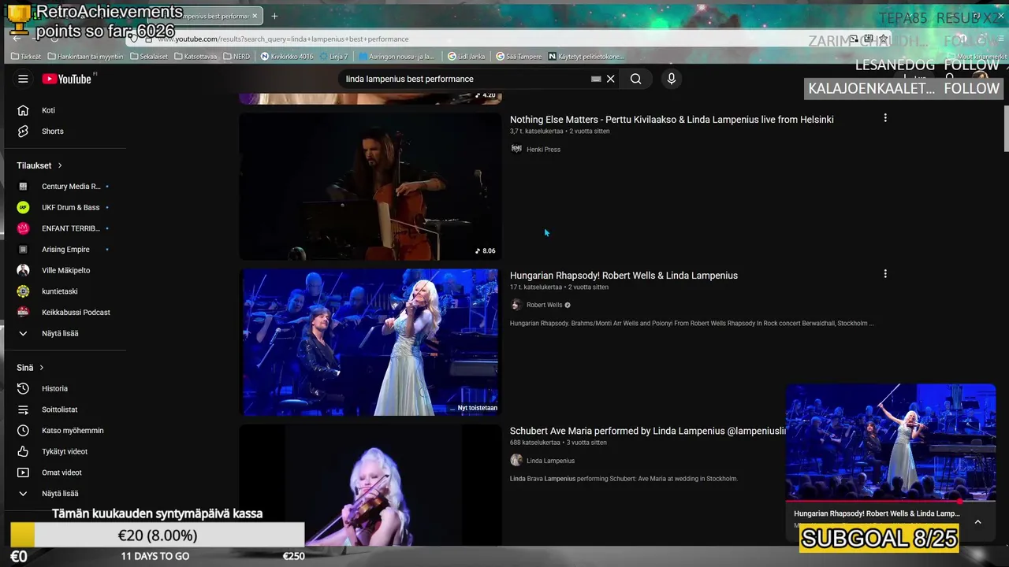Click the miniplayer video preview
The width and height of the screenshot is (1009, 567).
[891, 442]
